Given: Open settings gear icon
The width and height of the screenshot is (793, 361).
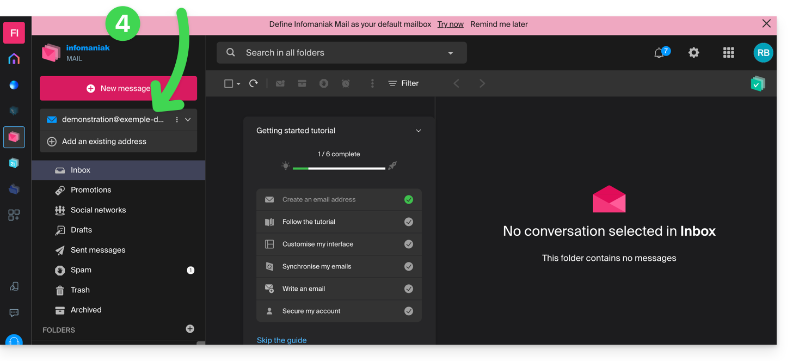Looking at the screenshot, I should tap(693, 53).
